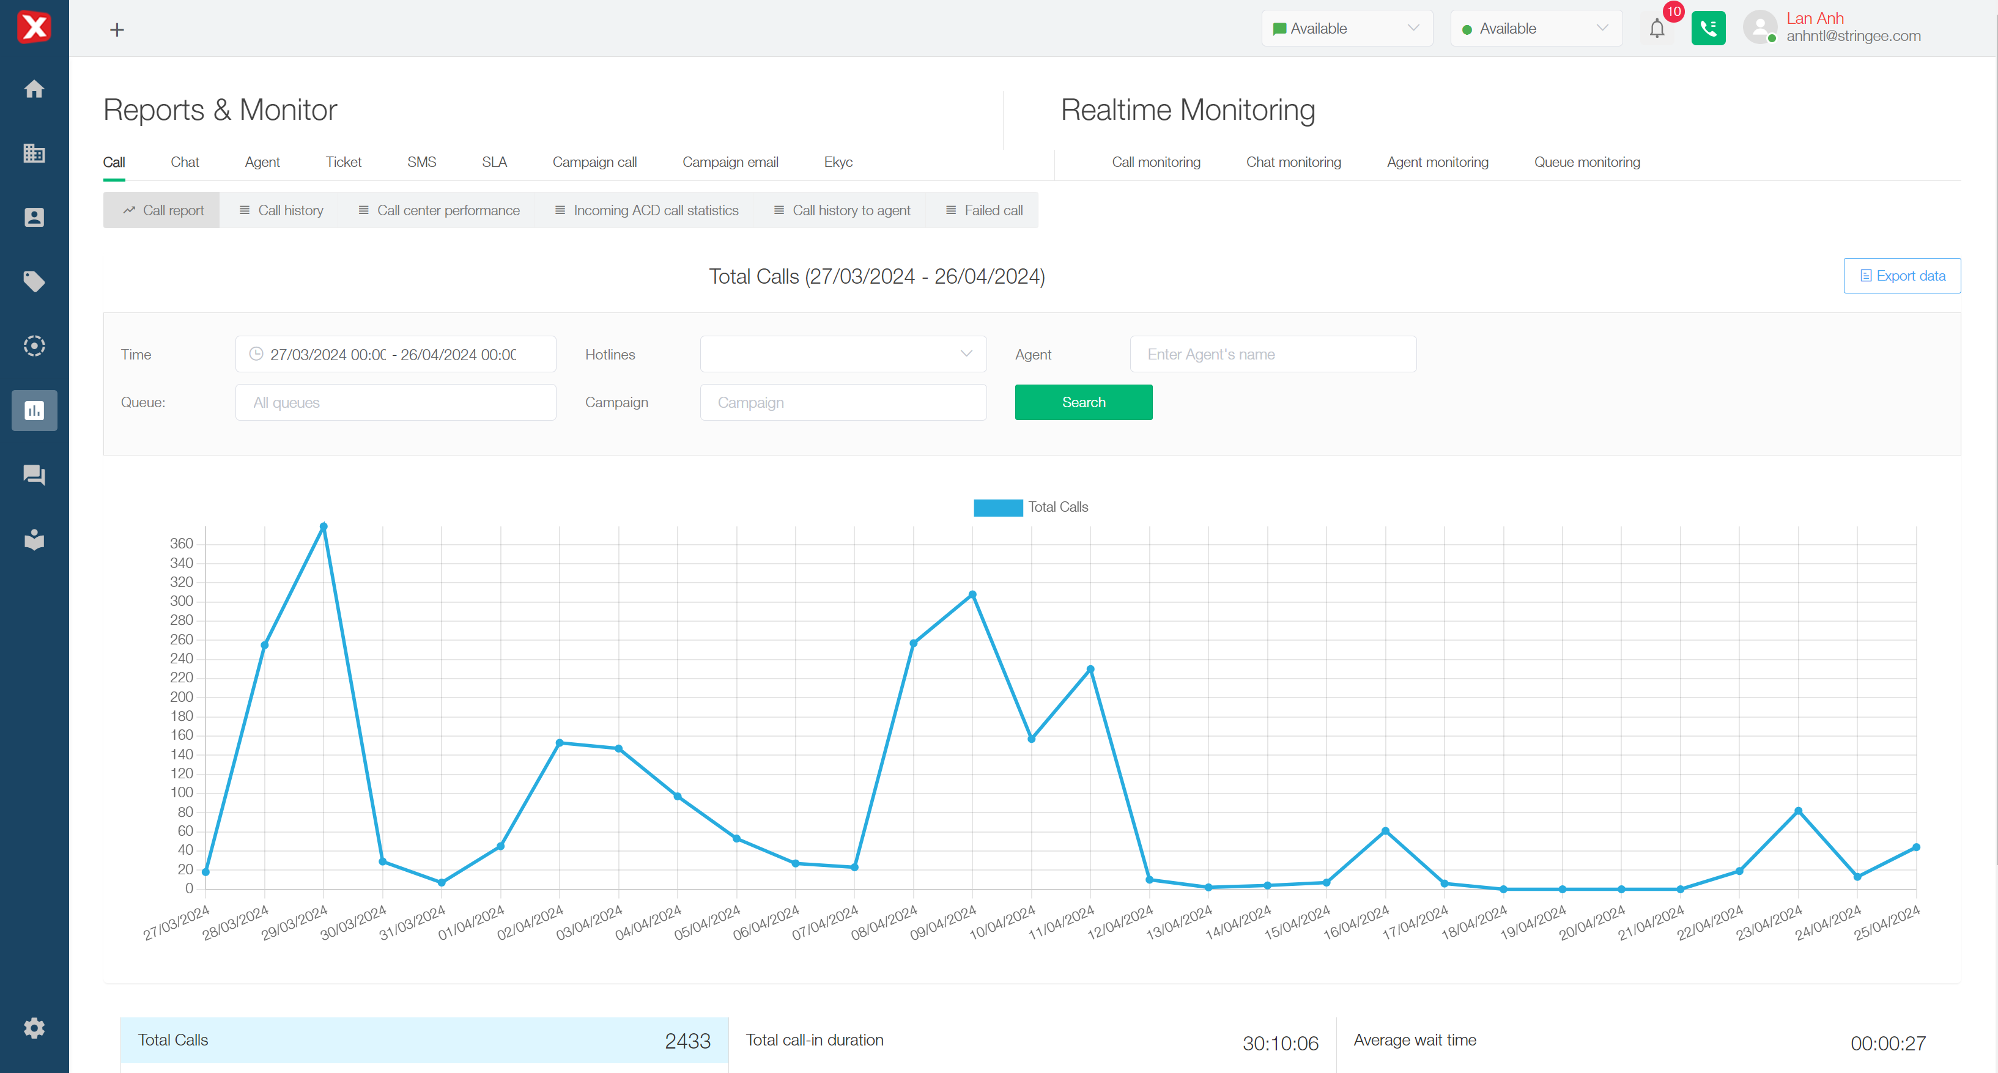Open the Call history sub-tab
1998x1073 pixels.
point(281,210)
